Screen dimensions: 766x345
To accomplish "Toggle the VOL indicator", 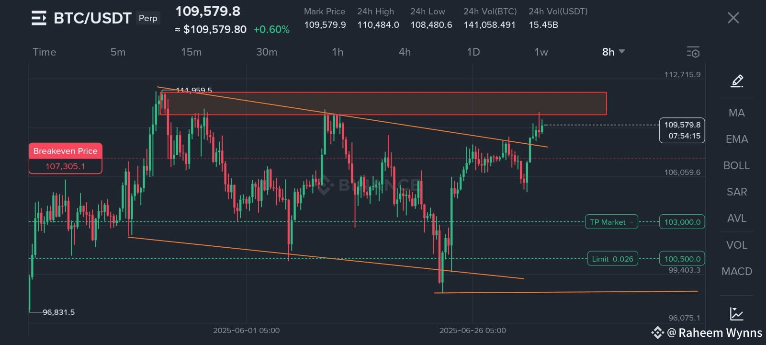I will click(x=736, y=245).
